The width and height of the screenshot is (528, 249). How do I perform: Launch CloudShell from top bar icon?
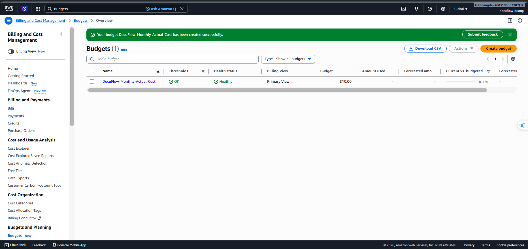click(403, 9)
